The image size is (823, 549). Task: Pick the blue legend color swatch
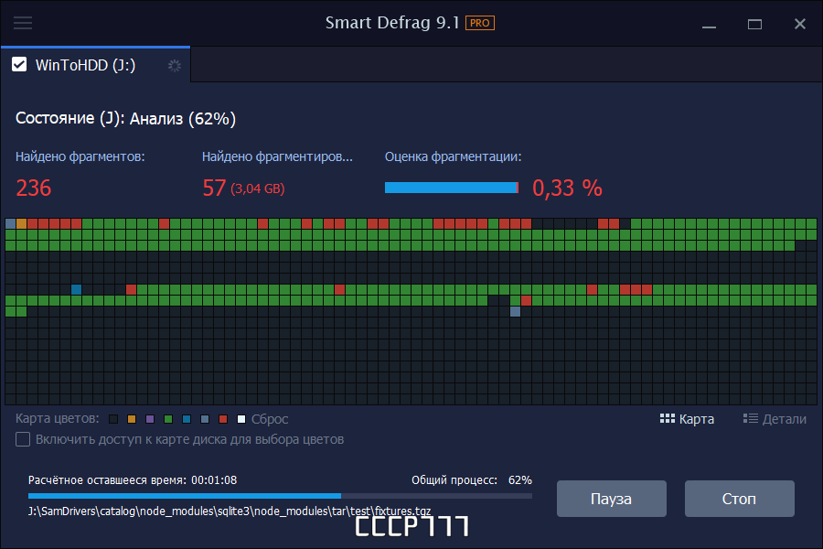187,419
